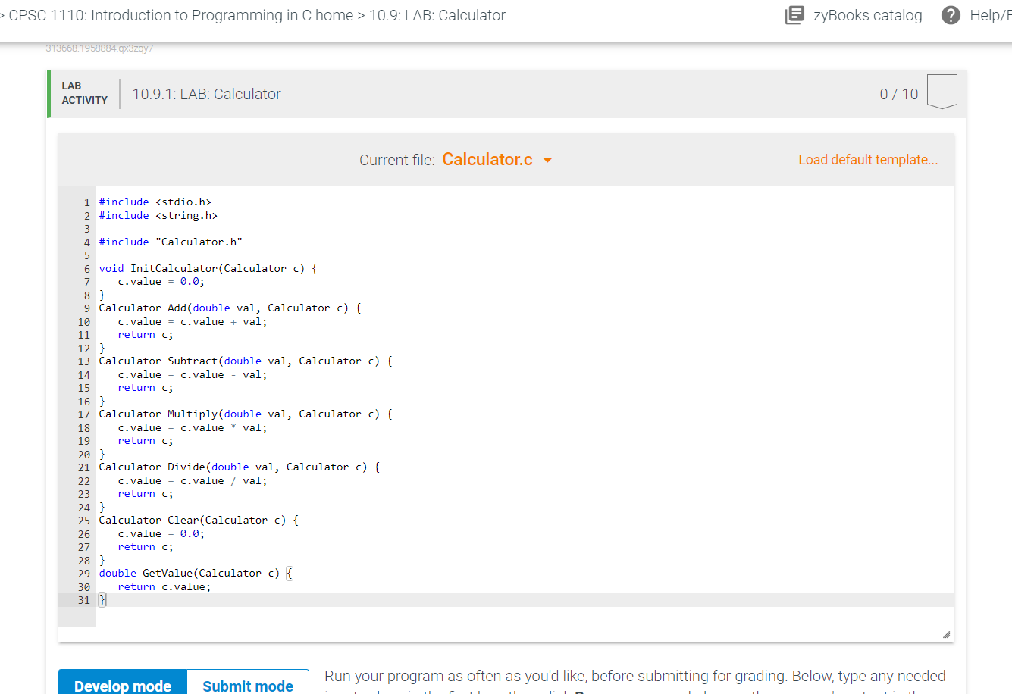This screenshot has width=1012, height=694.
Task: Click the zyBooks catalog text in header
Action: pos(868,14)
